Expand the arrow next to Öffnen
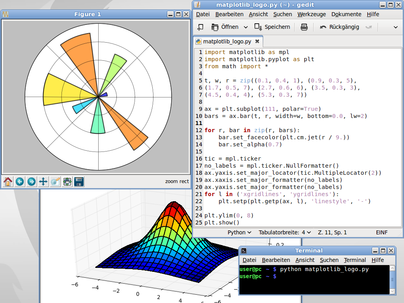This screenshot has height=303, width=404. (x=245, y=27)
